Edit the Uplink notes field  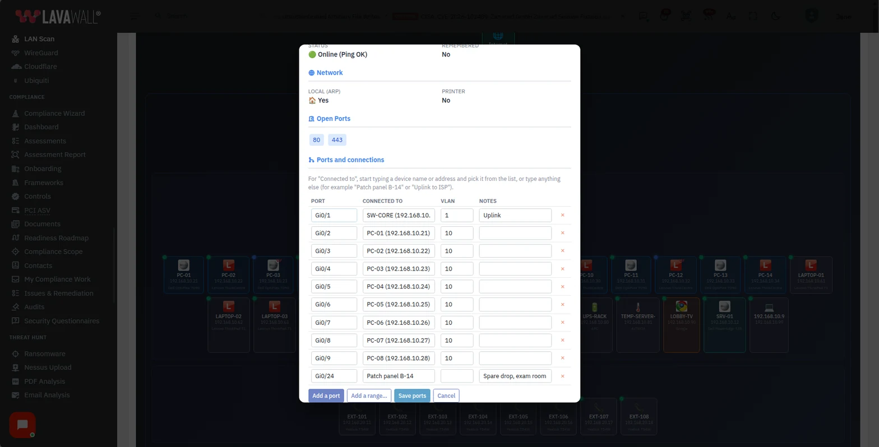(x=515, y=215)
